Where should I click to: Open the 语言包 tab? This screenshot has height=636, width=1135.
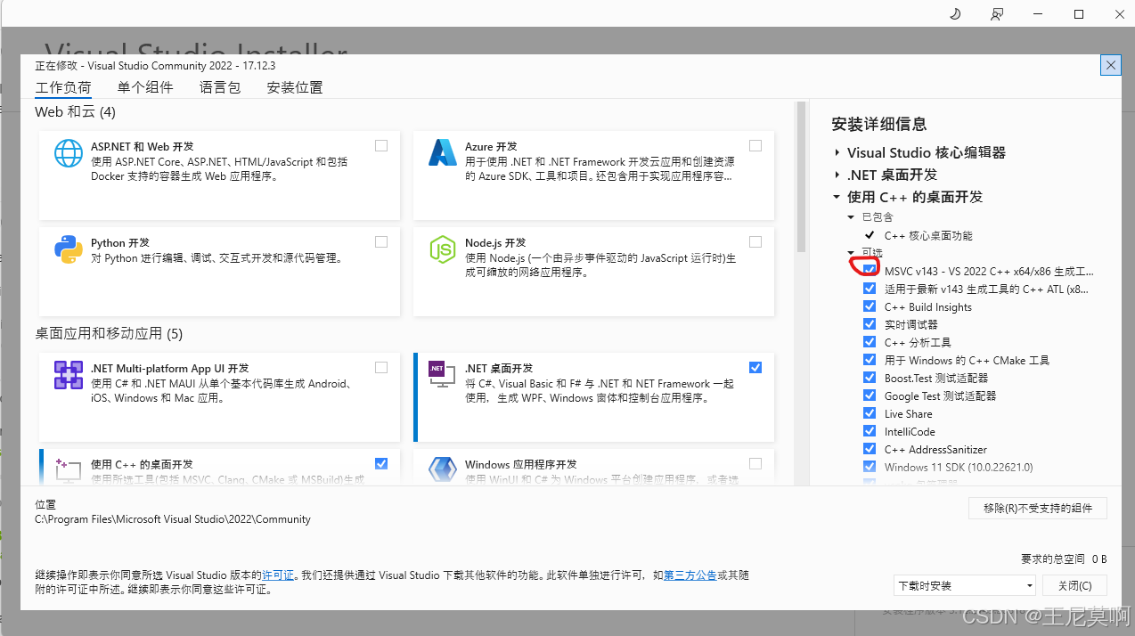coord(220,87)
